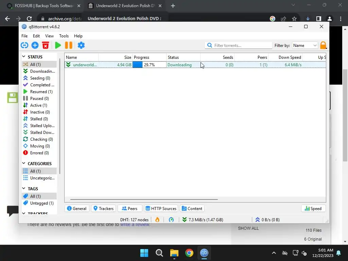This screenshot has width=348, height=261.
Task: Select the Seeding (0) filter
Action: pyautogui.click(x=39, y=78)
